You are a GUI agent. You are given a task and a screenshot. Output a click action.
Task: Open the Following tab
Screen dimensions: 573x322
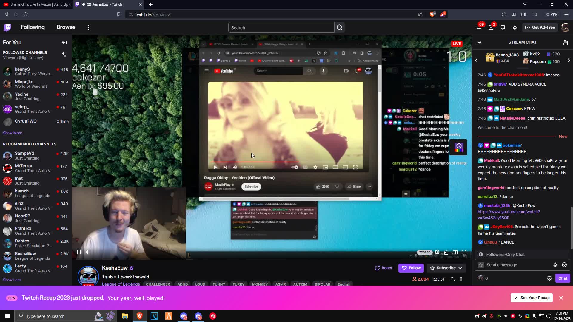(33, 27)
